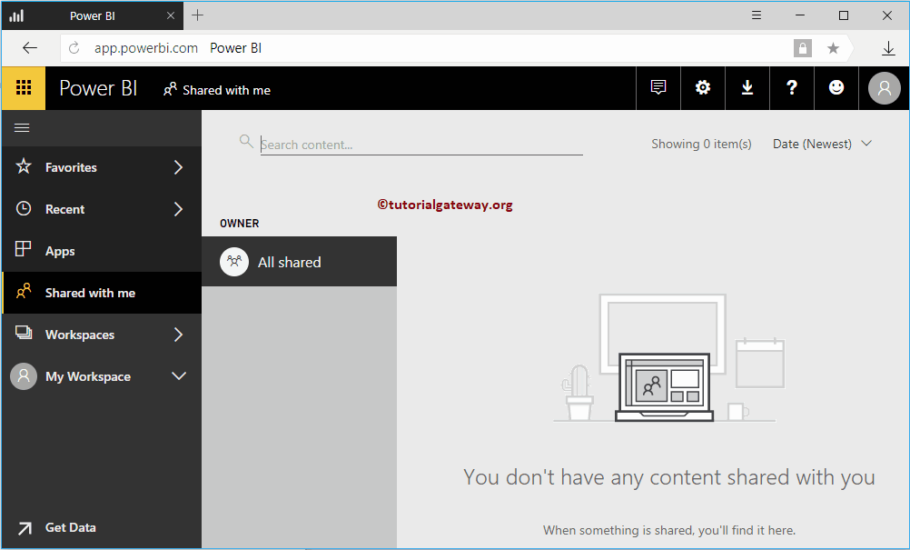Open the Date (Newest) sort dropdown

[821, 143]
